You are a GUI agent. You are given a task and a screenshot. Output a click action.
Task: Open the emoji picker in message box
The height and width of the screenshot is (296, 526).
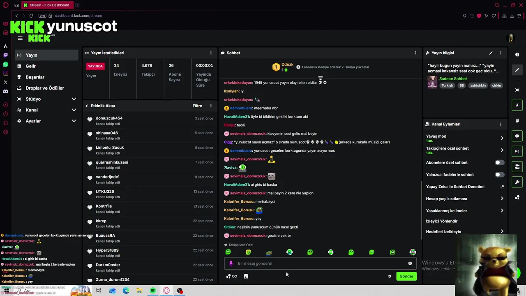[410, 264]
